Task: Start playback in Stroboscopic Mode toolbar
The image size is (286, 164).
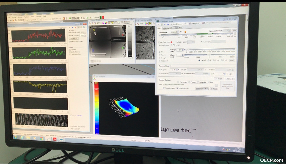Action: tap(159, 24)
